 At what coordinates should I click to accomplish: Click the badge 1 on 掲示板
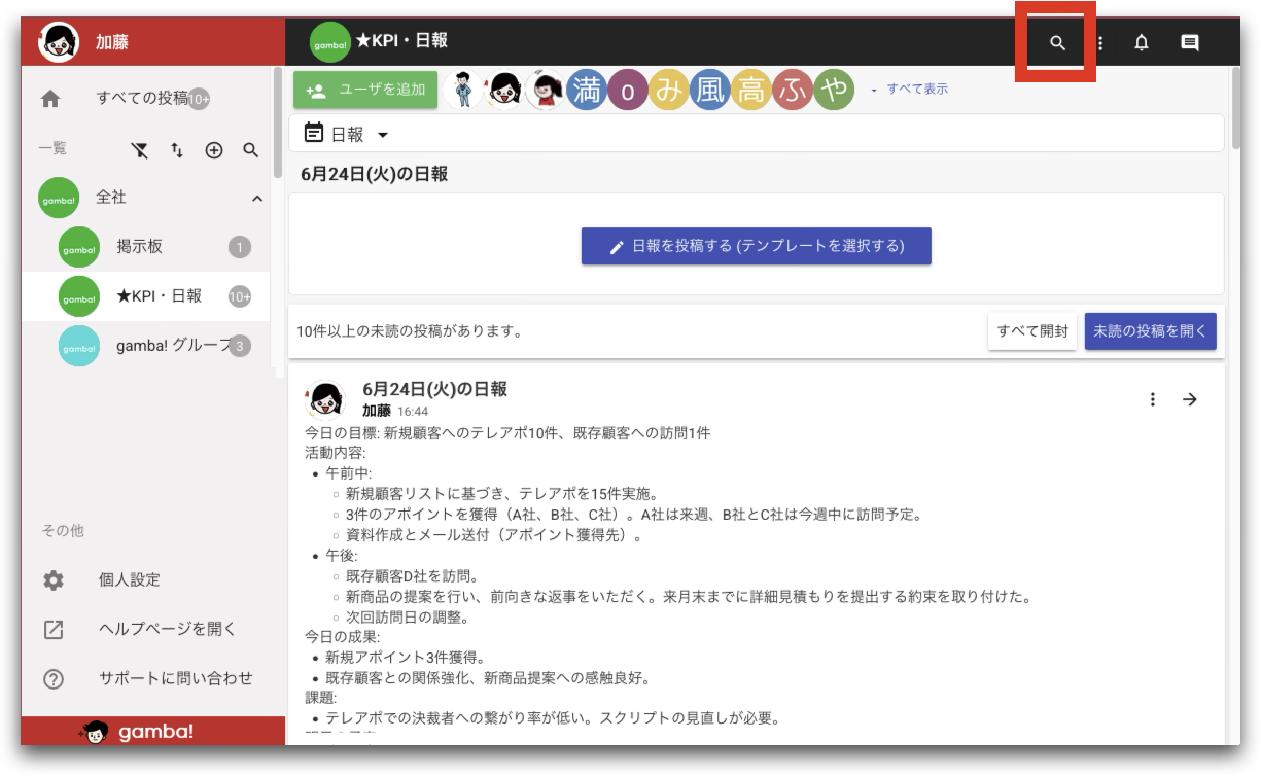click(x=239, y=248)
